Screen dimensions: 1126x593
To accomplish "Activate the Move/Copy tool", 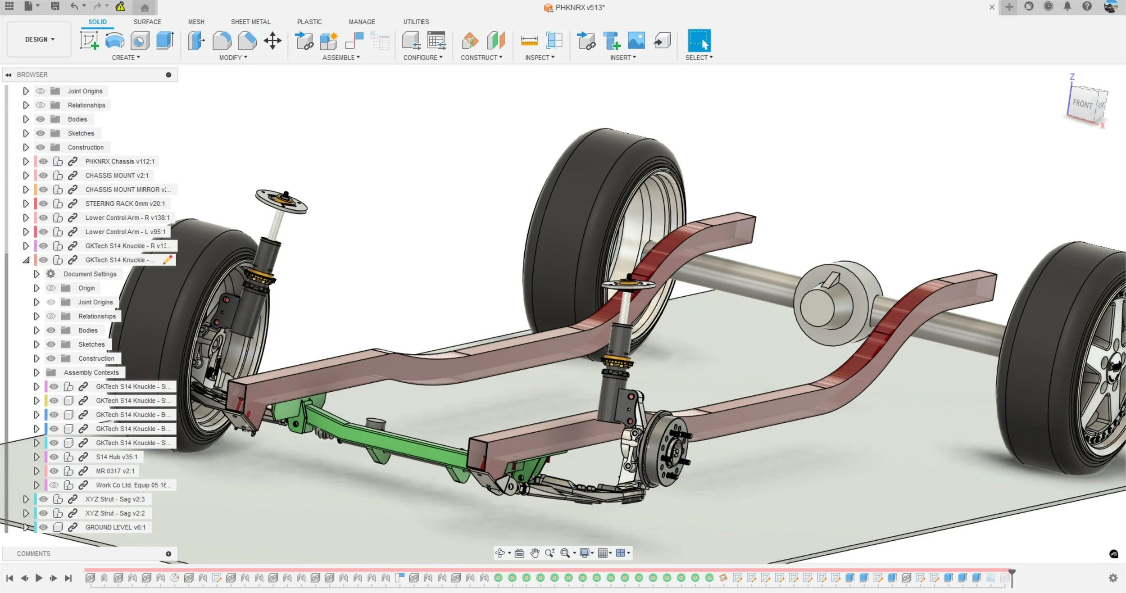I will 272,41.
